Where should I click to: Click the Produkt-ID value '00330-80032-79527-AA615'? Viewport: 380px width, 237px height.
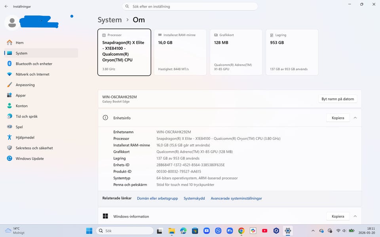[x=179, y=171]
